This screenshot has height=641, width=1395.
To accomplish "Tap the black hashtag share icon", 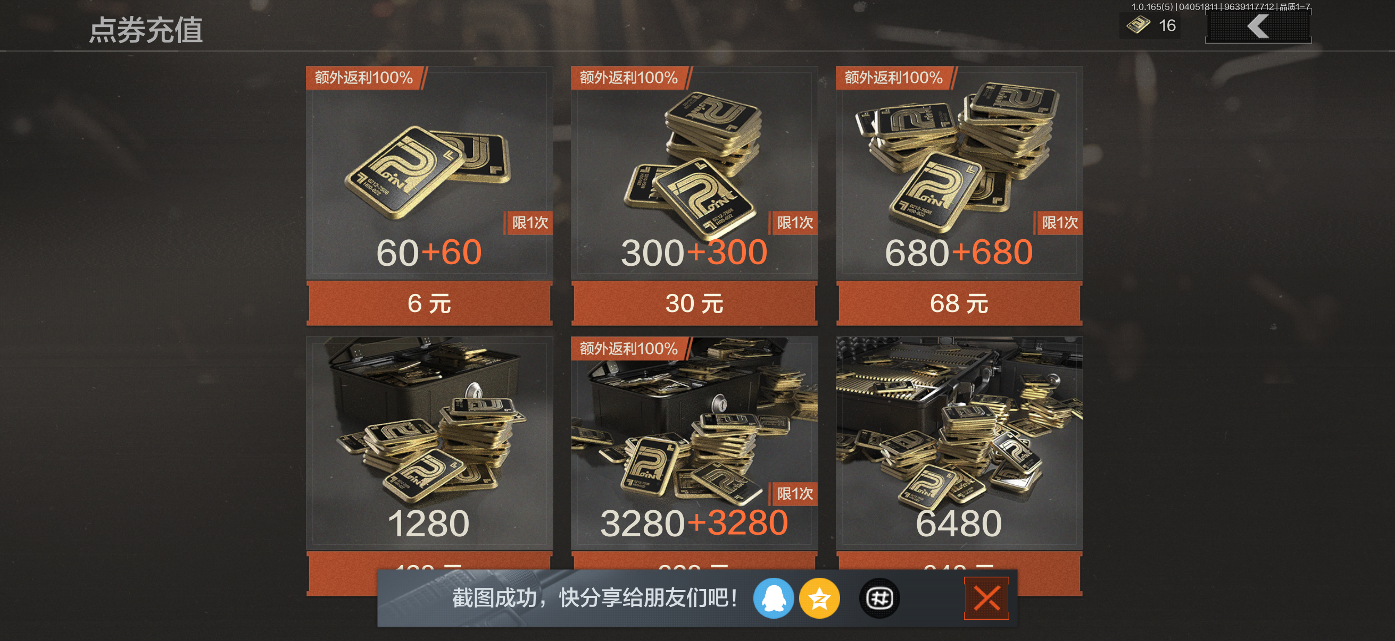I will point(879,598).
